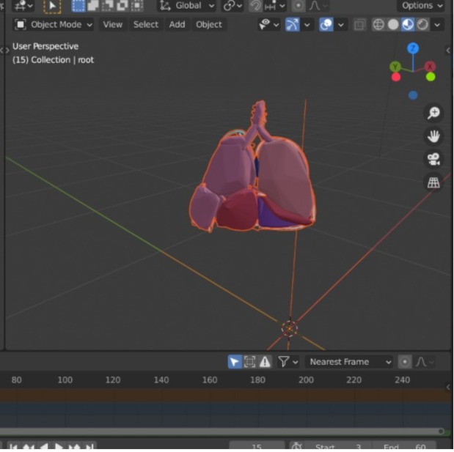Expand the Nearest Frame snapping dropdown
This screenshot has width=454, height=452.
349,362
